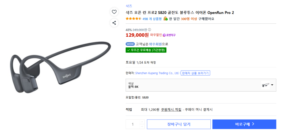
Task: Click the quantity input field
Action: pyautogui.click(x=133, y=124)
